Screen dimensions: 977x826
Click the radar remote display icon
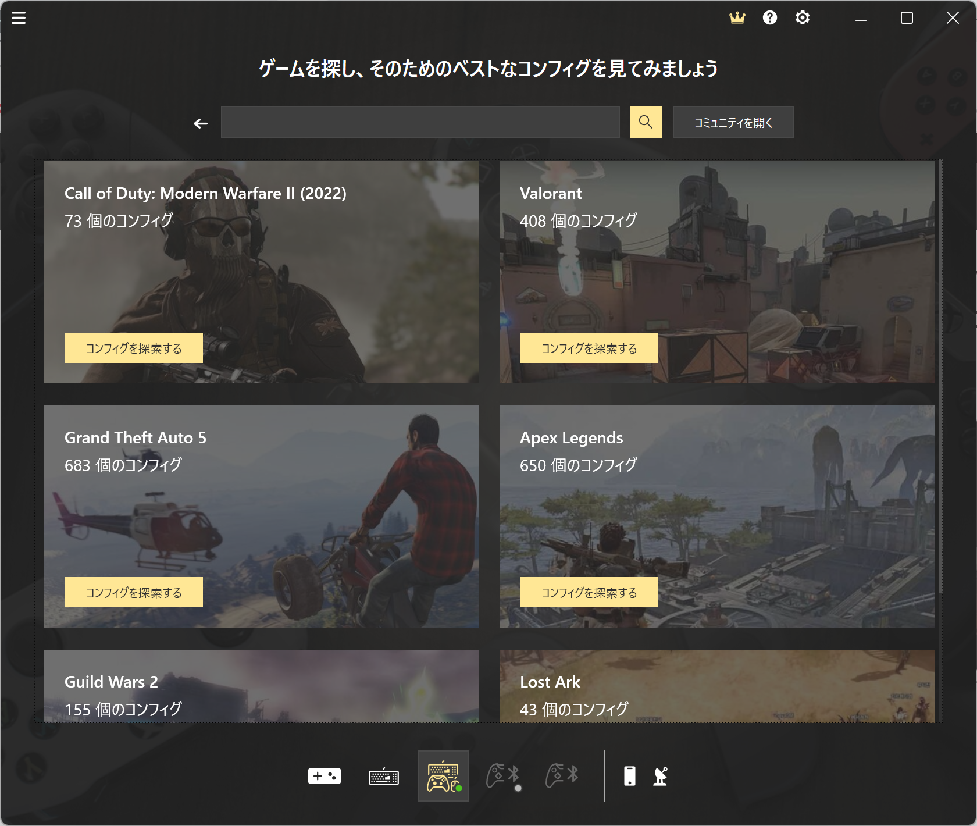pos(659,776)
